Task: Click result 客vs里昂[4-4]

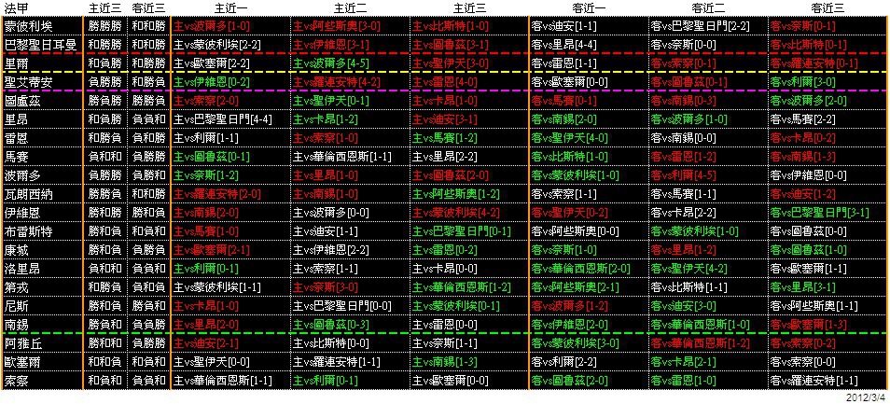Action: pyautogui.click(x=564, y=45)
